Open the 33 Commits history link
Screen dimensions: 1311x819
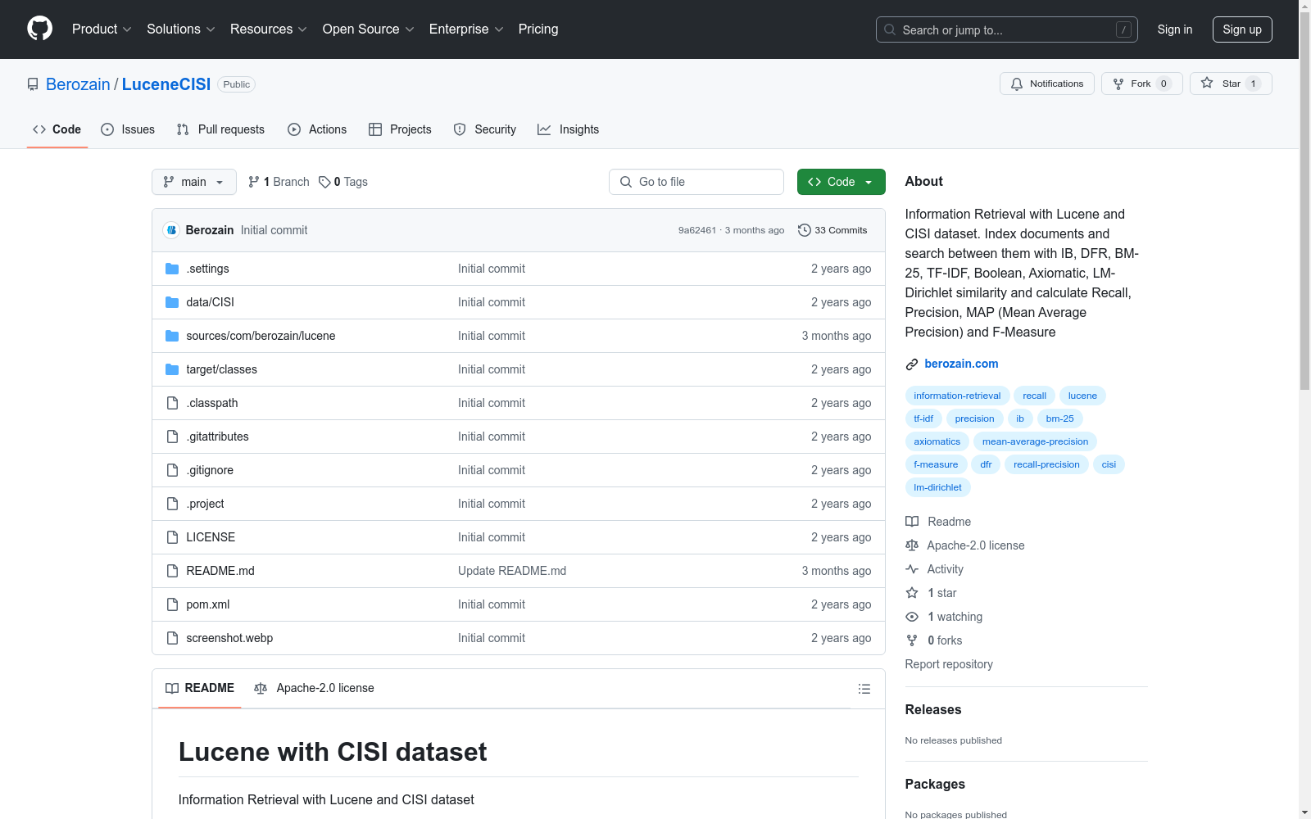[x=832, y=230]
